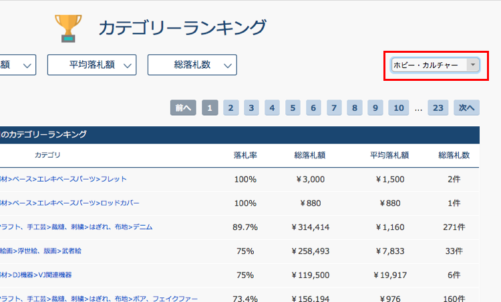Open page 5 of the ranking
The height and width of the screenshot is (302, 501).
(x=293, y=108)
